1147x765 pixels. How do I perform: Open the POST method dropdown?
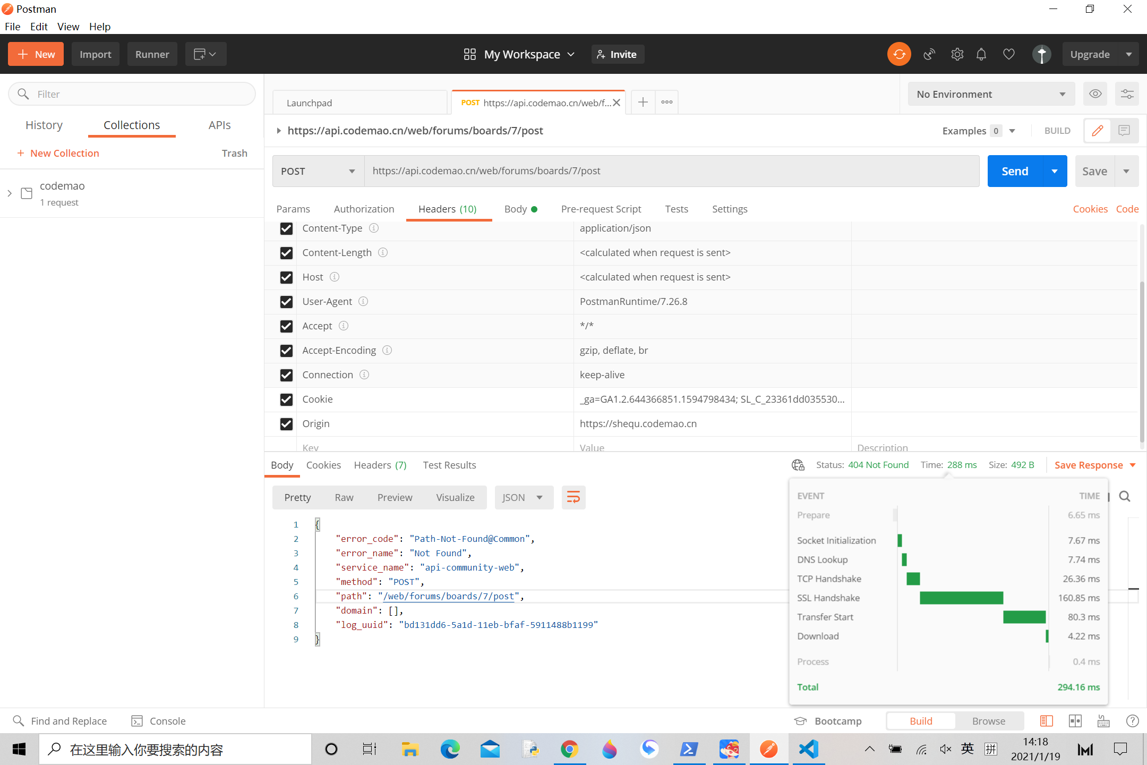tap(319, 171)
